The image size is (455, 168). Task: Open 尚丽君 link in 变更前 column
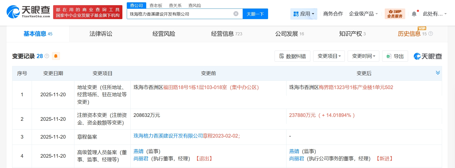point(141,159)
